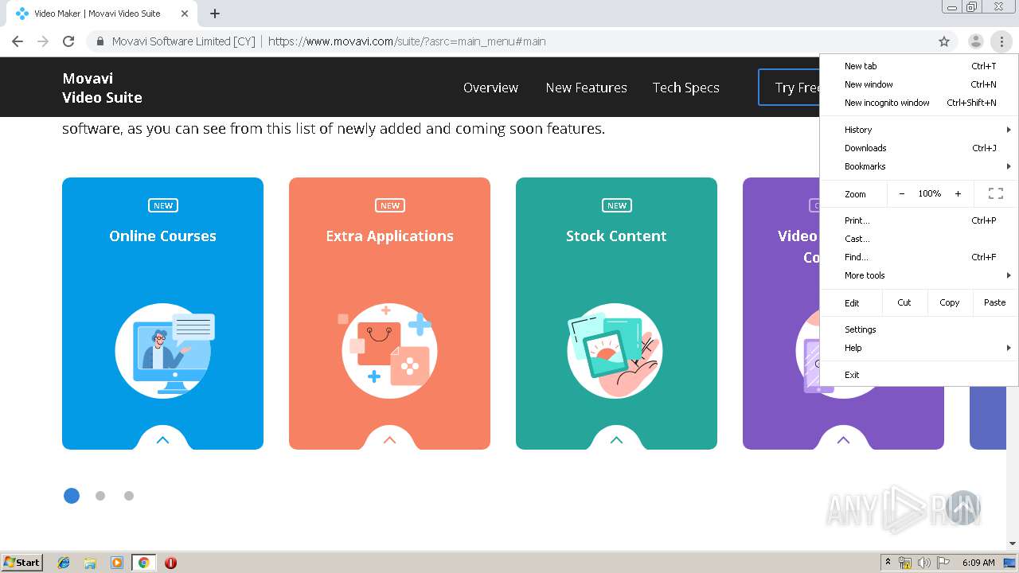
Task: Go back with the browser back arrow
Action: tap(18, 41)
